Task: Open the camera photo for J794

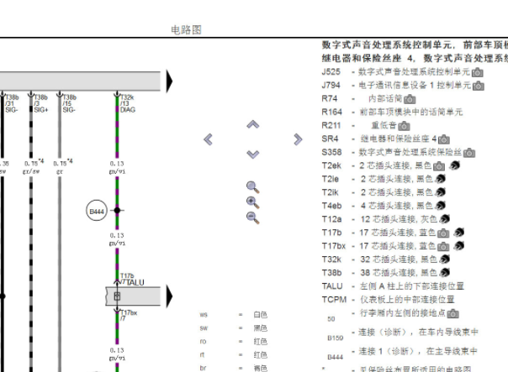Action: point(479,86)
